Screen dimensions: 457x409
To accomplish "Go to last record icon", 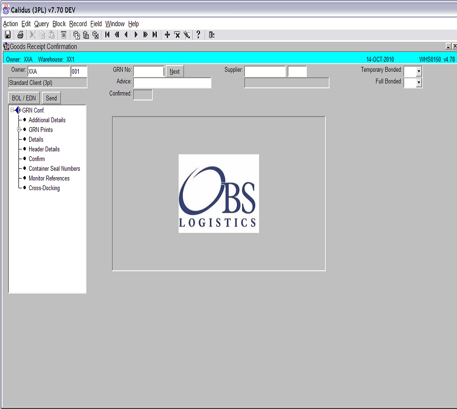I will pyautogui.click(x=155, y=34).
